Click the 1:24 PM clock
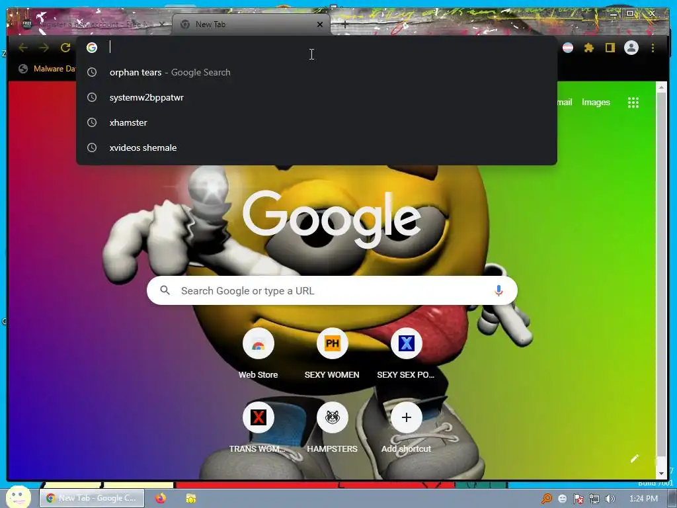 [x=643, y=499]
